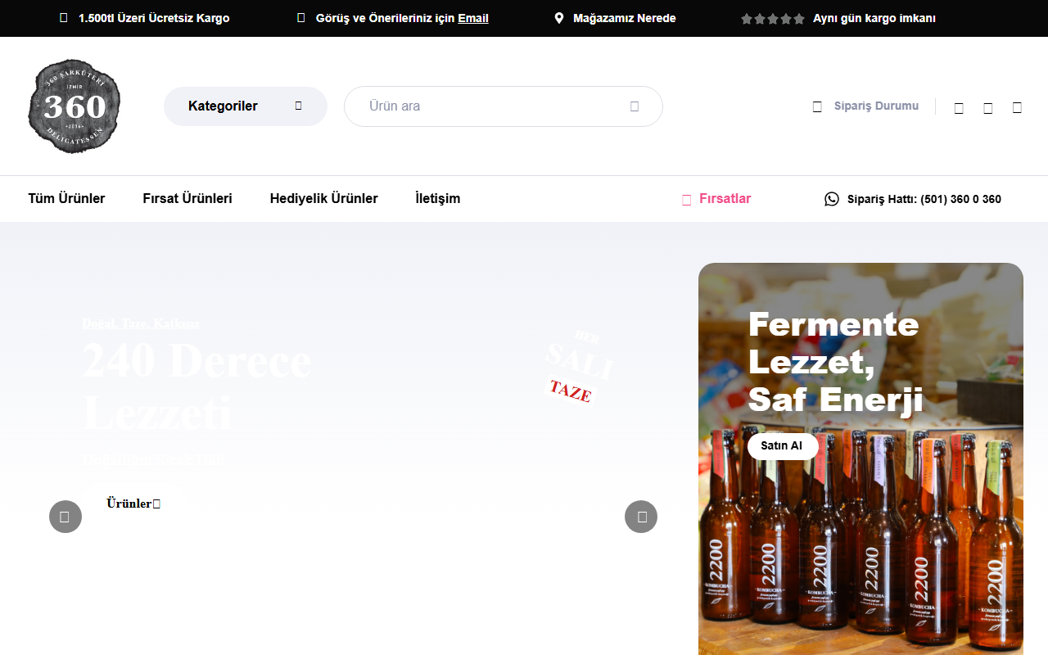The height and width of the screenshot is (655, 1048).
Task: Click the Doğal, Taze, Katkısız link on slide
Action: click(x=141, y=323)
